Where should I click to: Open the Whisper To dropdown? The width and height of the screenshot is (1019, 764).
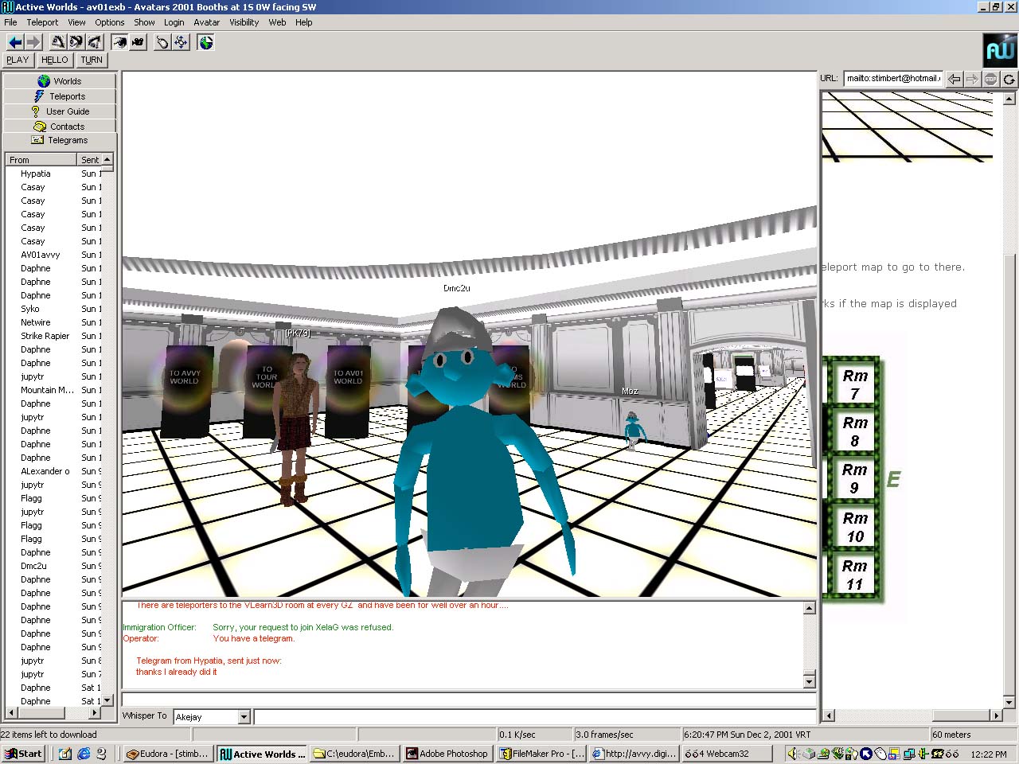click(x=244, y=717)
